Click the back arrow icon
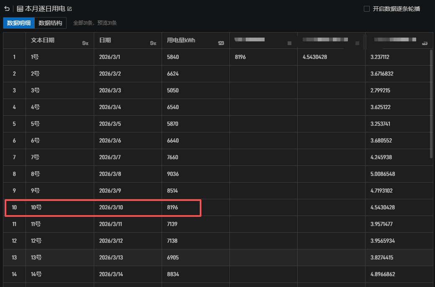This screenshot has width=435, height=287. point(7,8)
